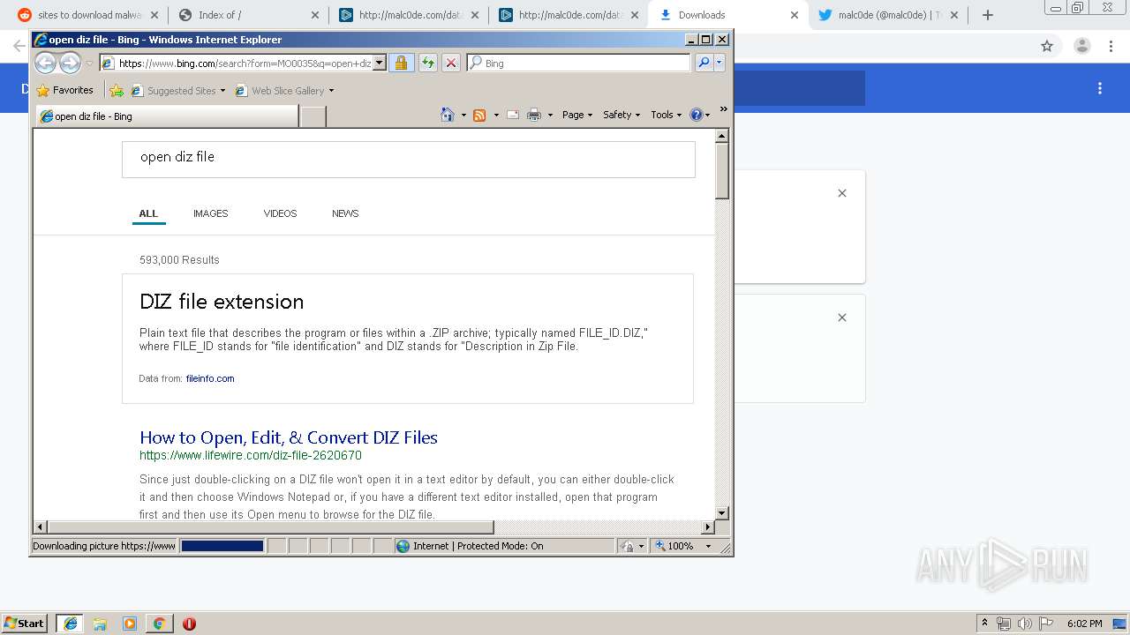1130x635 pixels.
Task: Click the bing.com address bar in IE
Action: pos(236,63)
